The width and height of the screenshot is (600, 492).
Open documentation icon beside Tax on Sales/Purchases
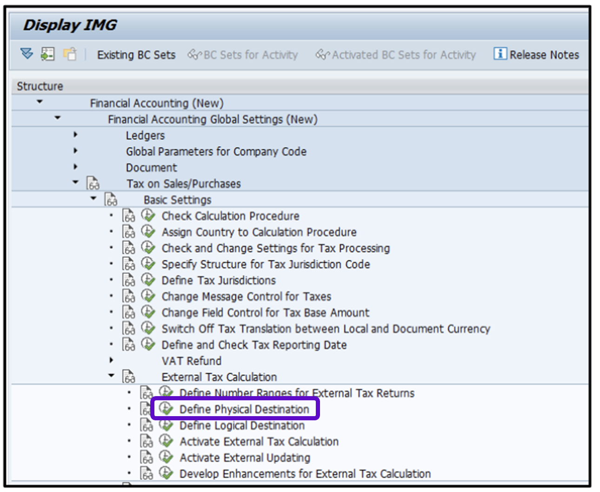click(93, 183)
